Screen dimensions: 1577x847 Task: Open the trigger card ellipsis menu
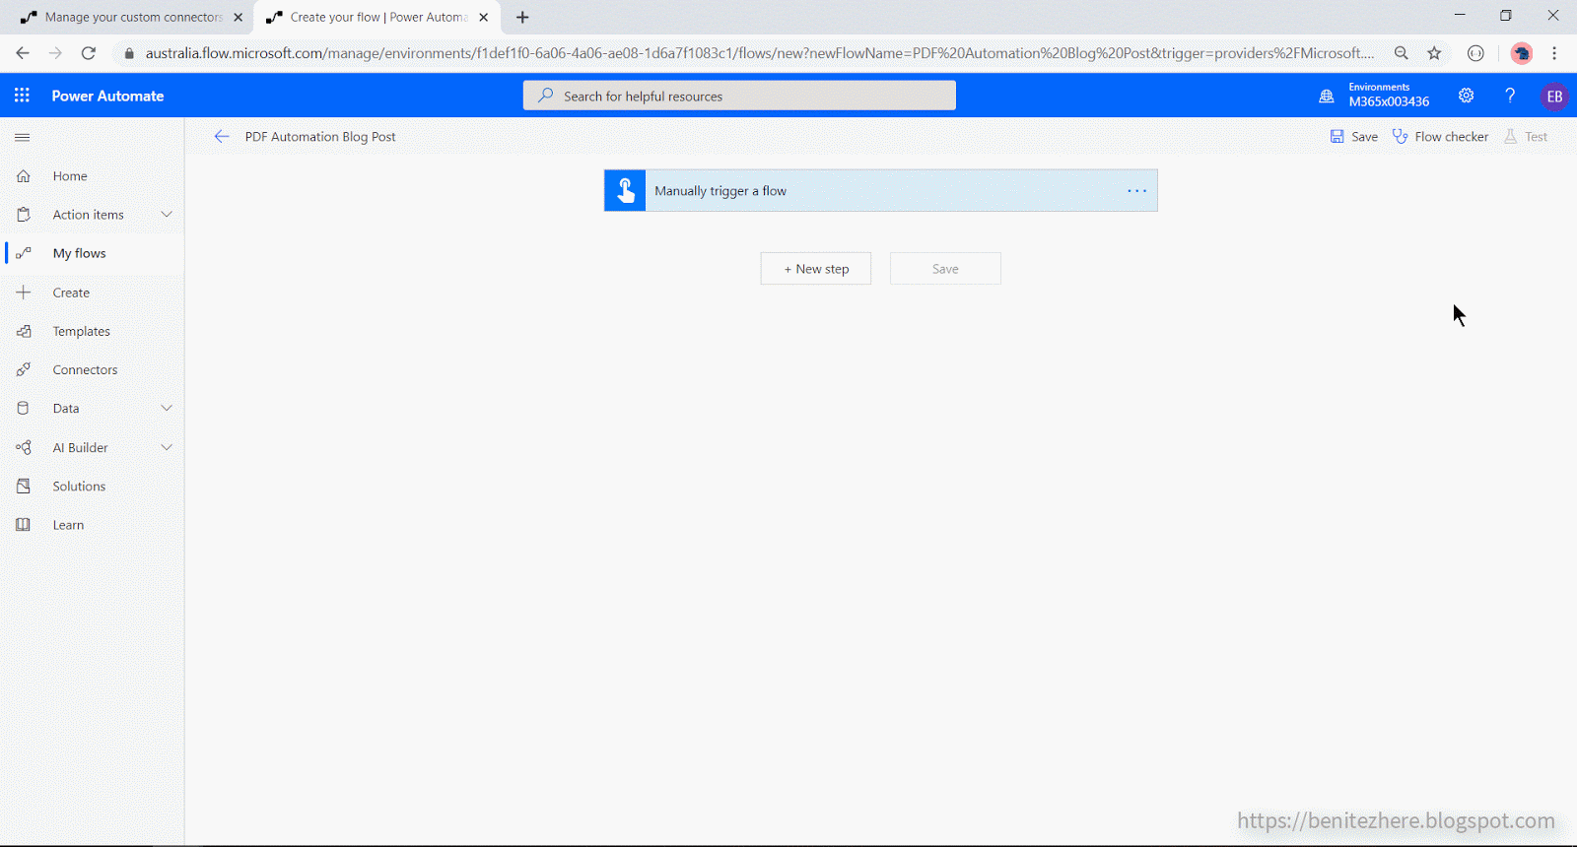[x=1137, y=191]
